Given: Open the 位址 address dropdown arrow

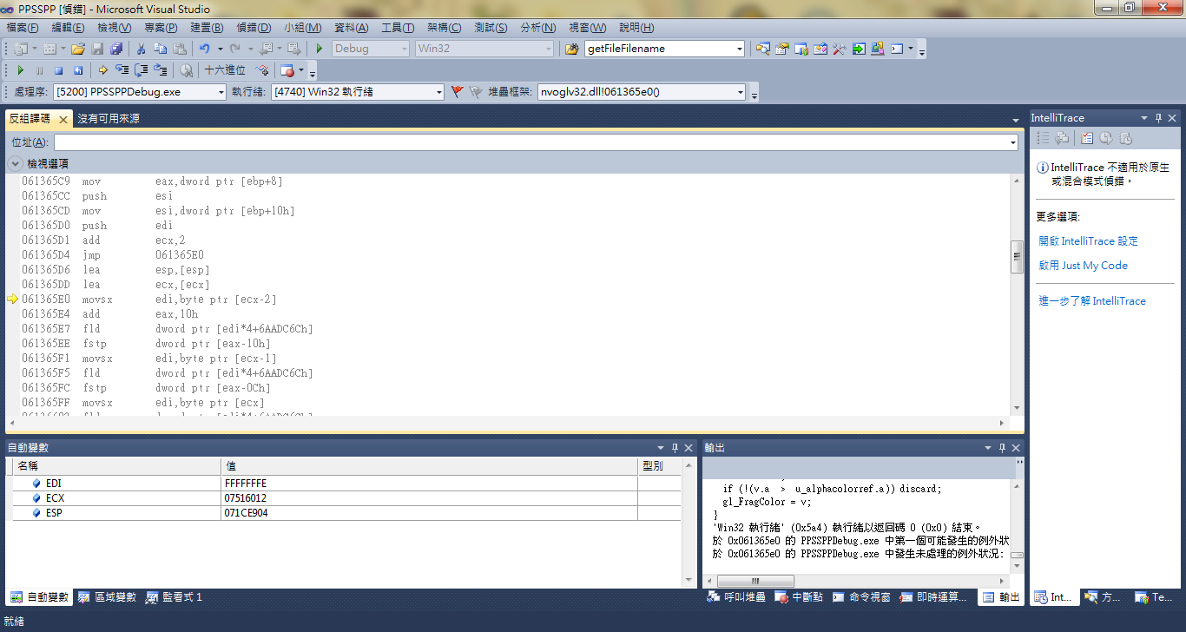Looking at the screenshot, I should click(x=1012, y=142).
